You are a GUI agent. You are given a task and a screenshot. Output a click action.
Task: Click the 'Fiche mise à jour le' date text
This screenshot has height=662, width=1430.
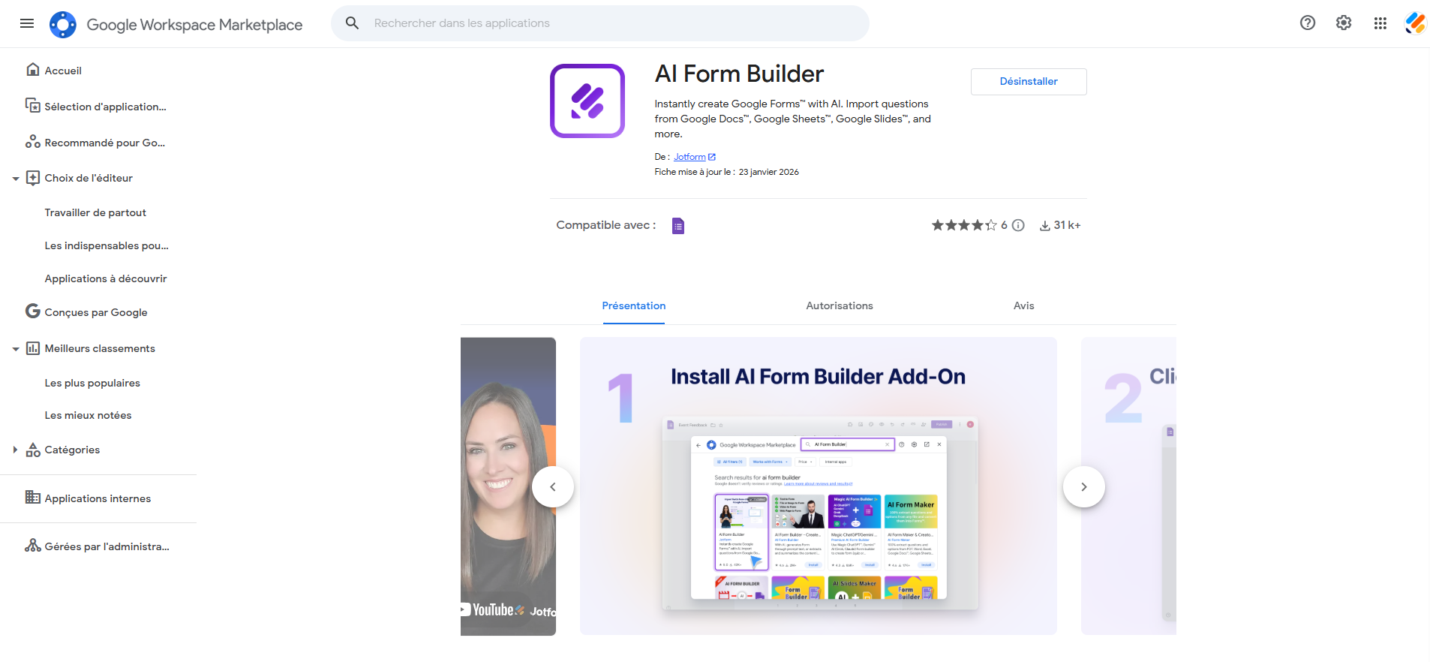click(x=726, y=172)
